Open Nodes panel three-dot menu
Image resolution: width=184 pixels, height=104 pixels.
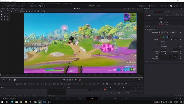(64, 88)
